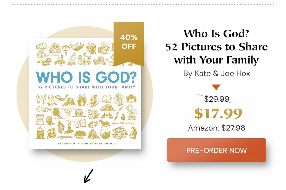286x190 pixels.
Task: Expand details via the orange down triangle
Action: (x=216, y=87)
